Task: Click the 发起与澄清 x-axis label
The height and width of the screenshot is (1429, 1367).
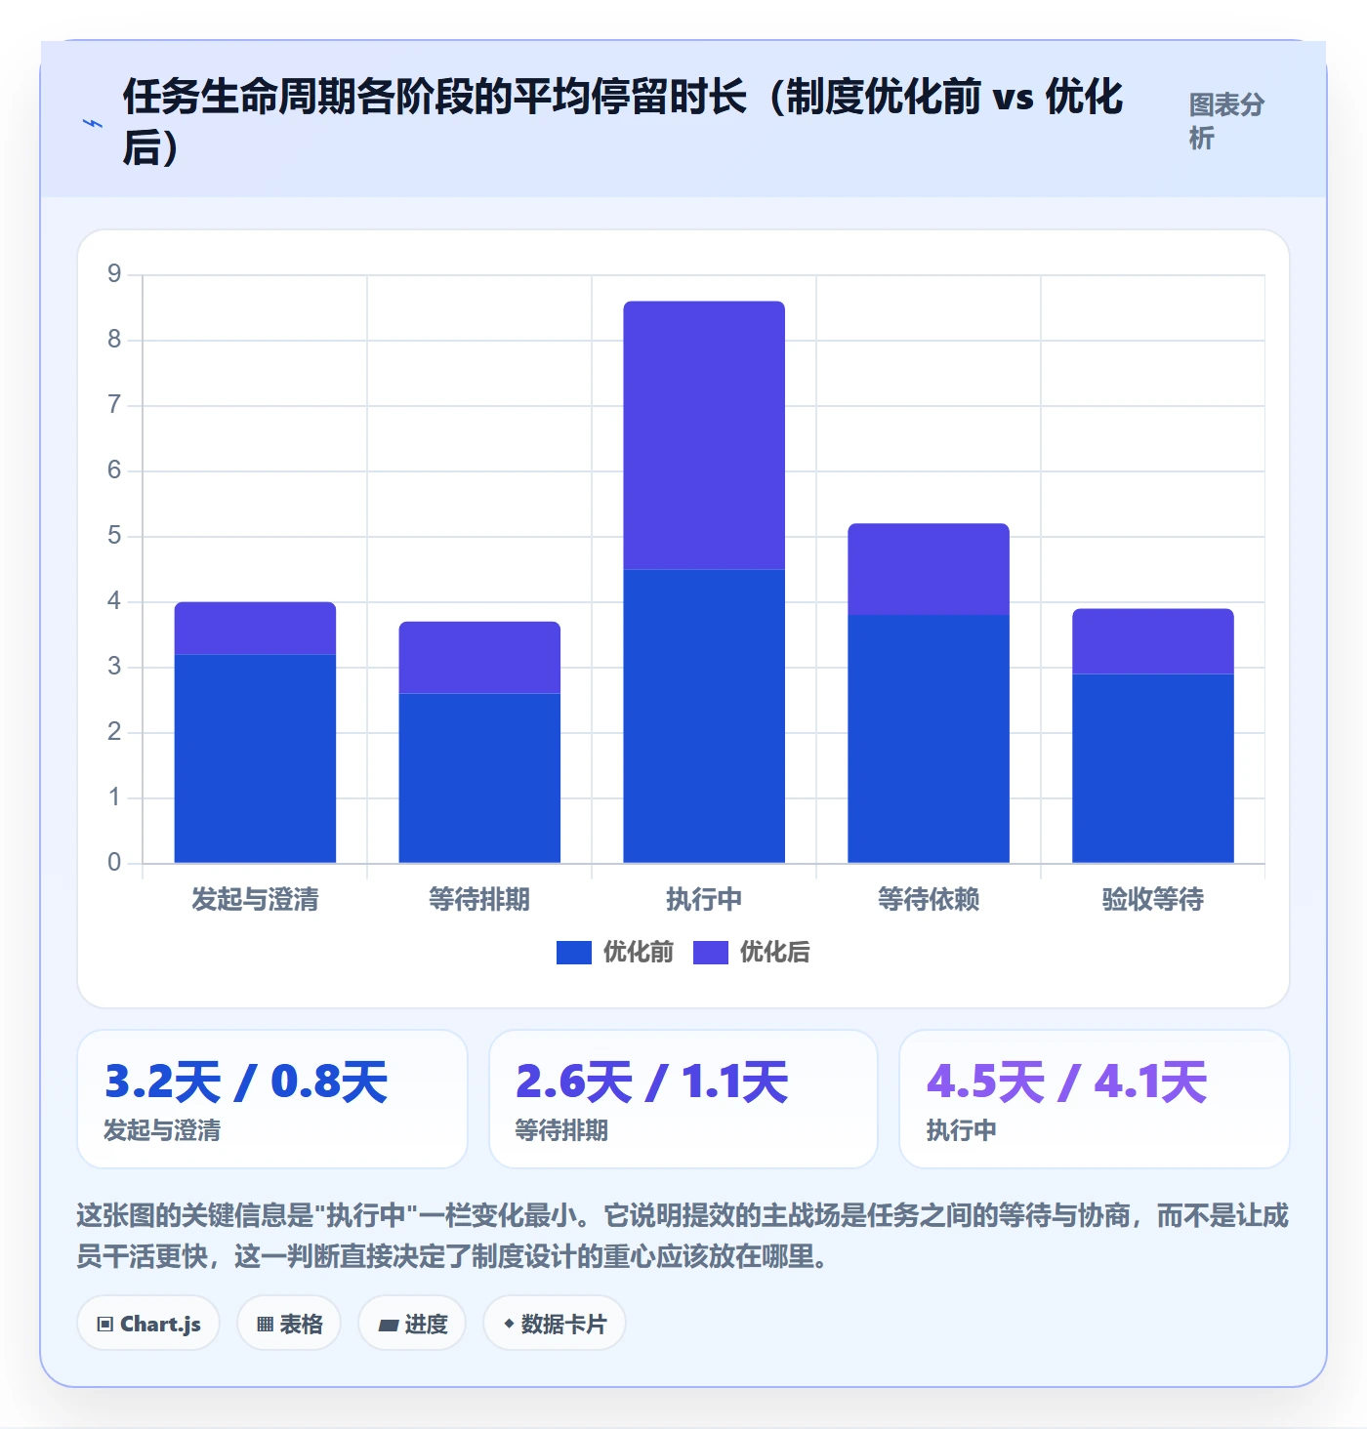Action: pos(255,899)
